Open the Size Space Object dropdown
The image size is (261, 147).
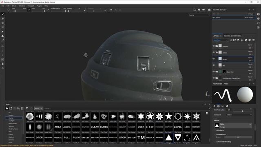[239, 115]
